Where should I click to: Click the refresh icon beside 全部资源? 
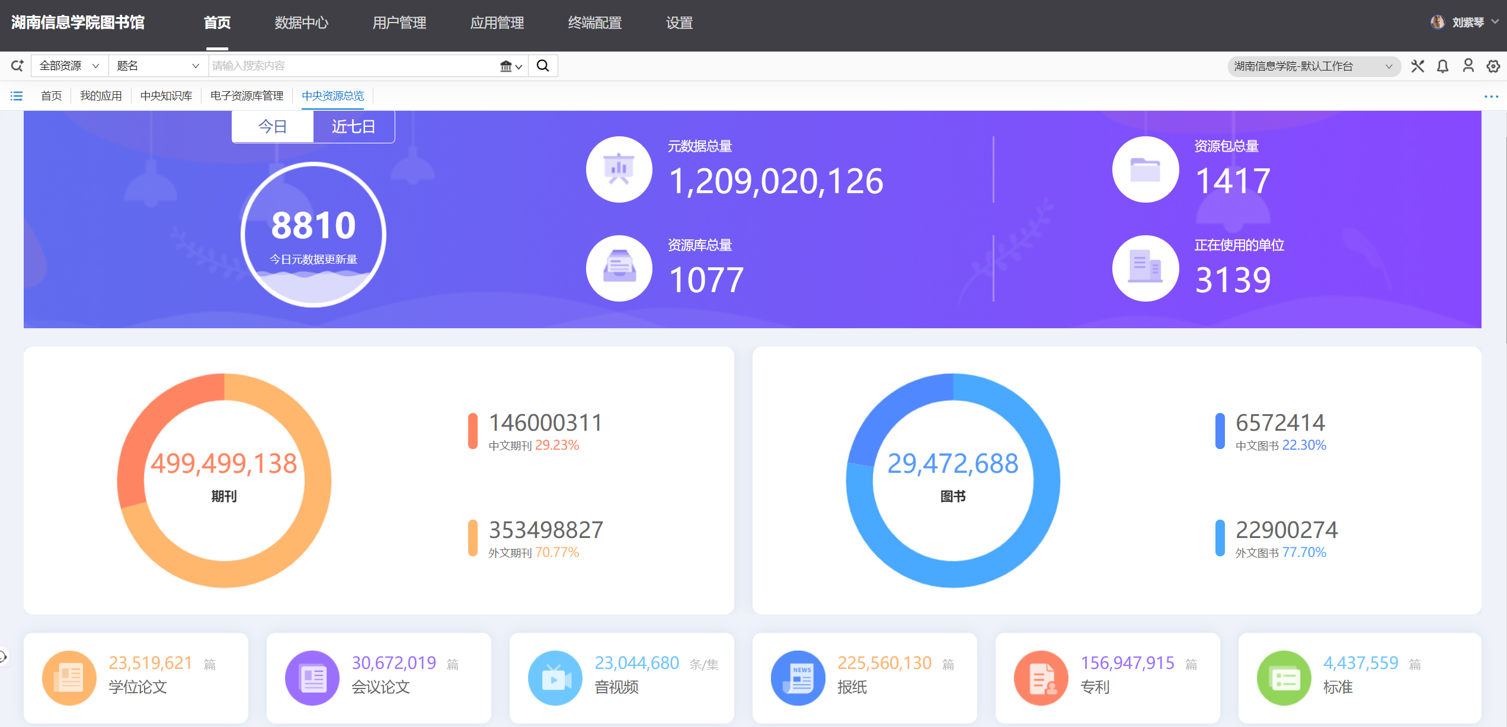click(17, 66)
